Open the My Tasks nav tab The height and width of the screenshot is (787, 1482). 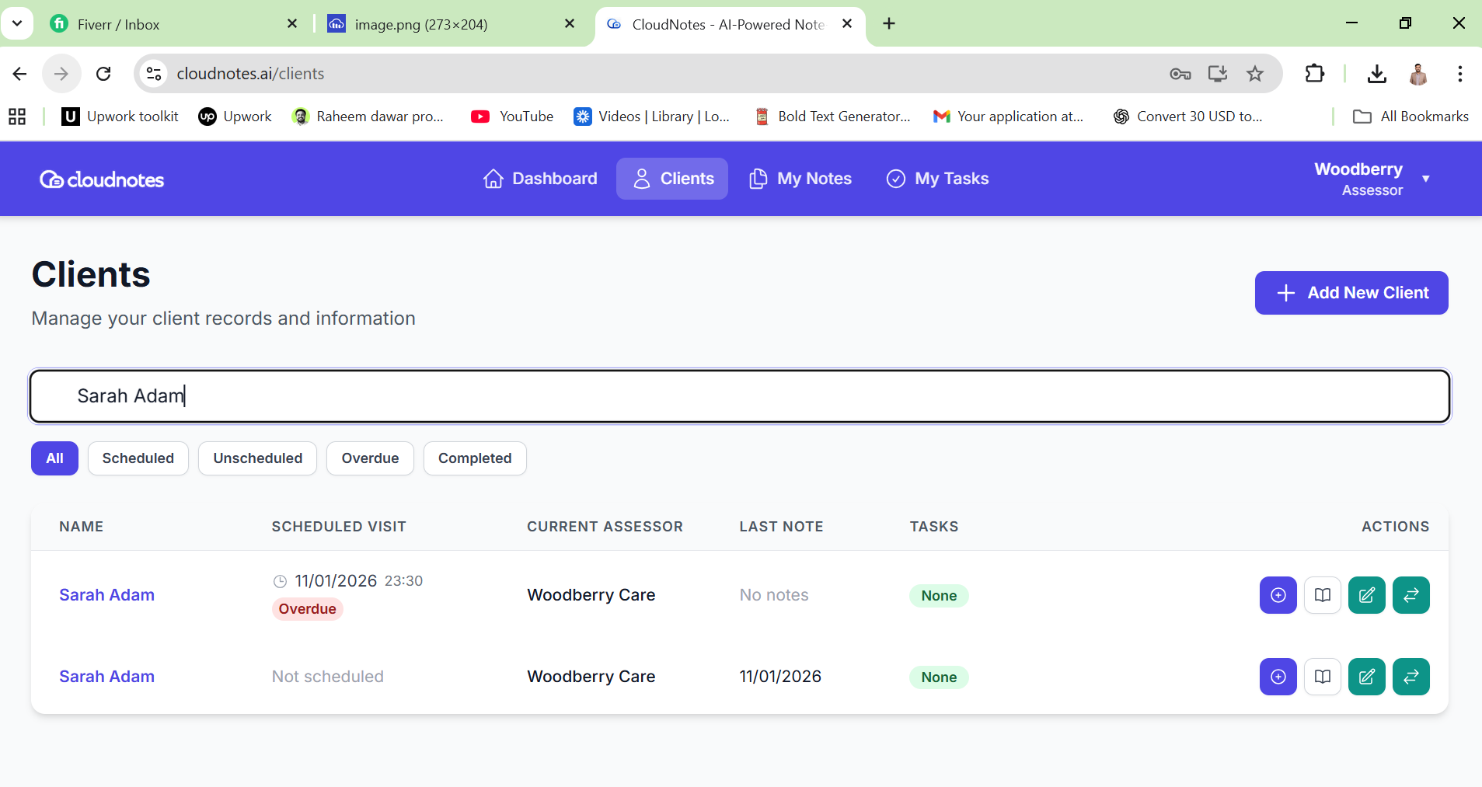click(937, 179)
